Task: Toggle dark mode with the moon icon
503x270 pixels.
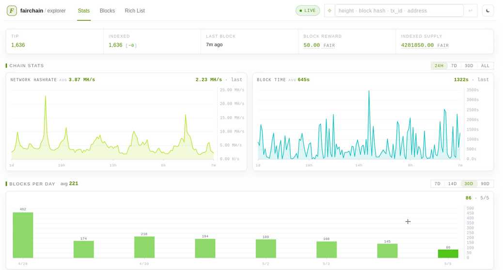Action: (x=488, y=11)
